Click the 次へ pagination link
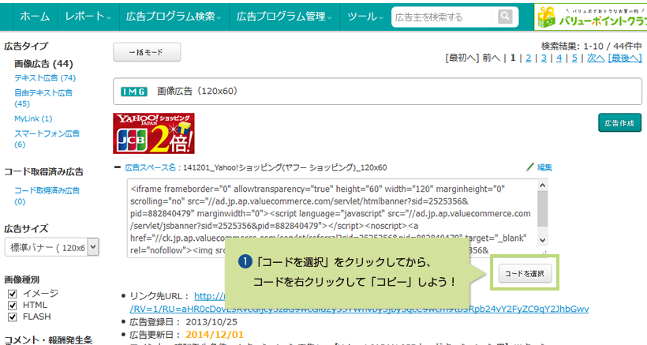The image size is (647, 345). click(596, 58)
